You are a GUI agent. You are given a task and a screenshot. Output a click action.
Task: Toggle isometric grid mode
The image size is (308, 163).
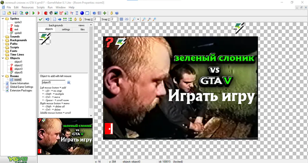click(127, 19)
